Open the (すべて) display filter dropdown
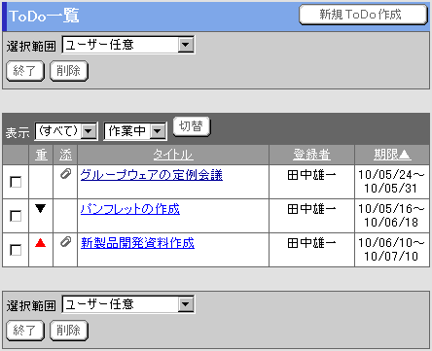Image resolution: width=432 pixels, height=351 pixels. (66, 131)
